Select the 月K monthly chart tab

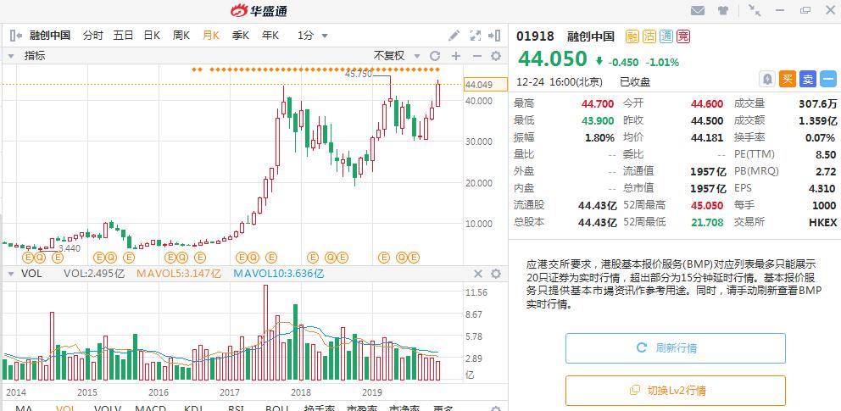[x=211, y=36]
